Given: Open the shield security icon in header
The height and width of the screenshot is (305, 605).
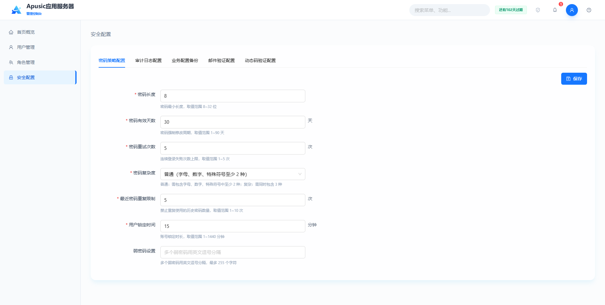Looking at the screenshot, I should coord(538,10).
